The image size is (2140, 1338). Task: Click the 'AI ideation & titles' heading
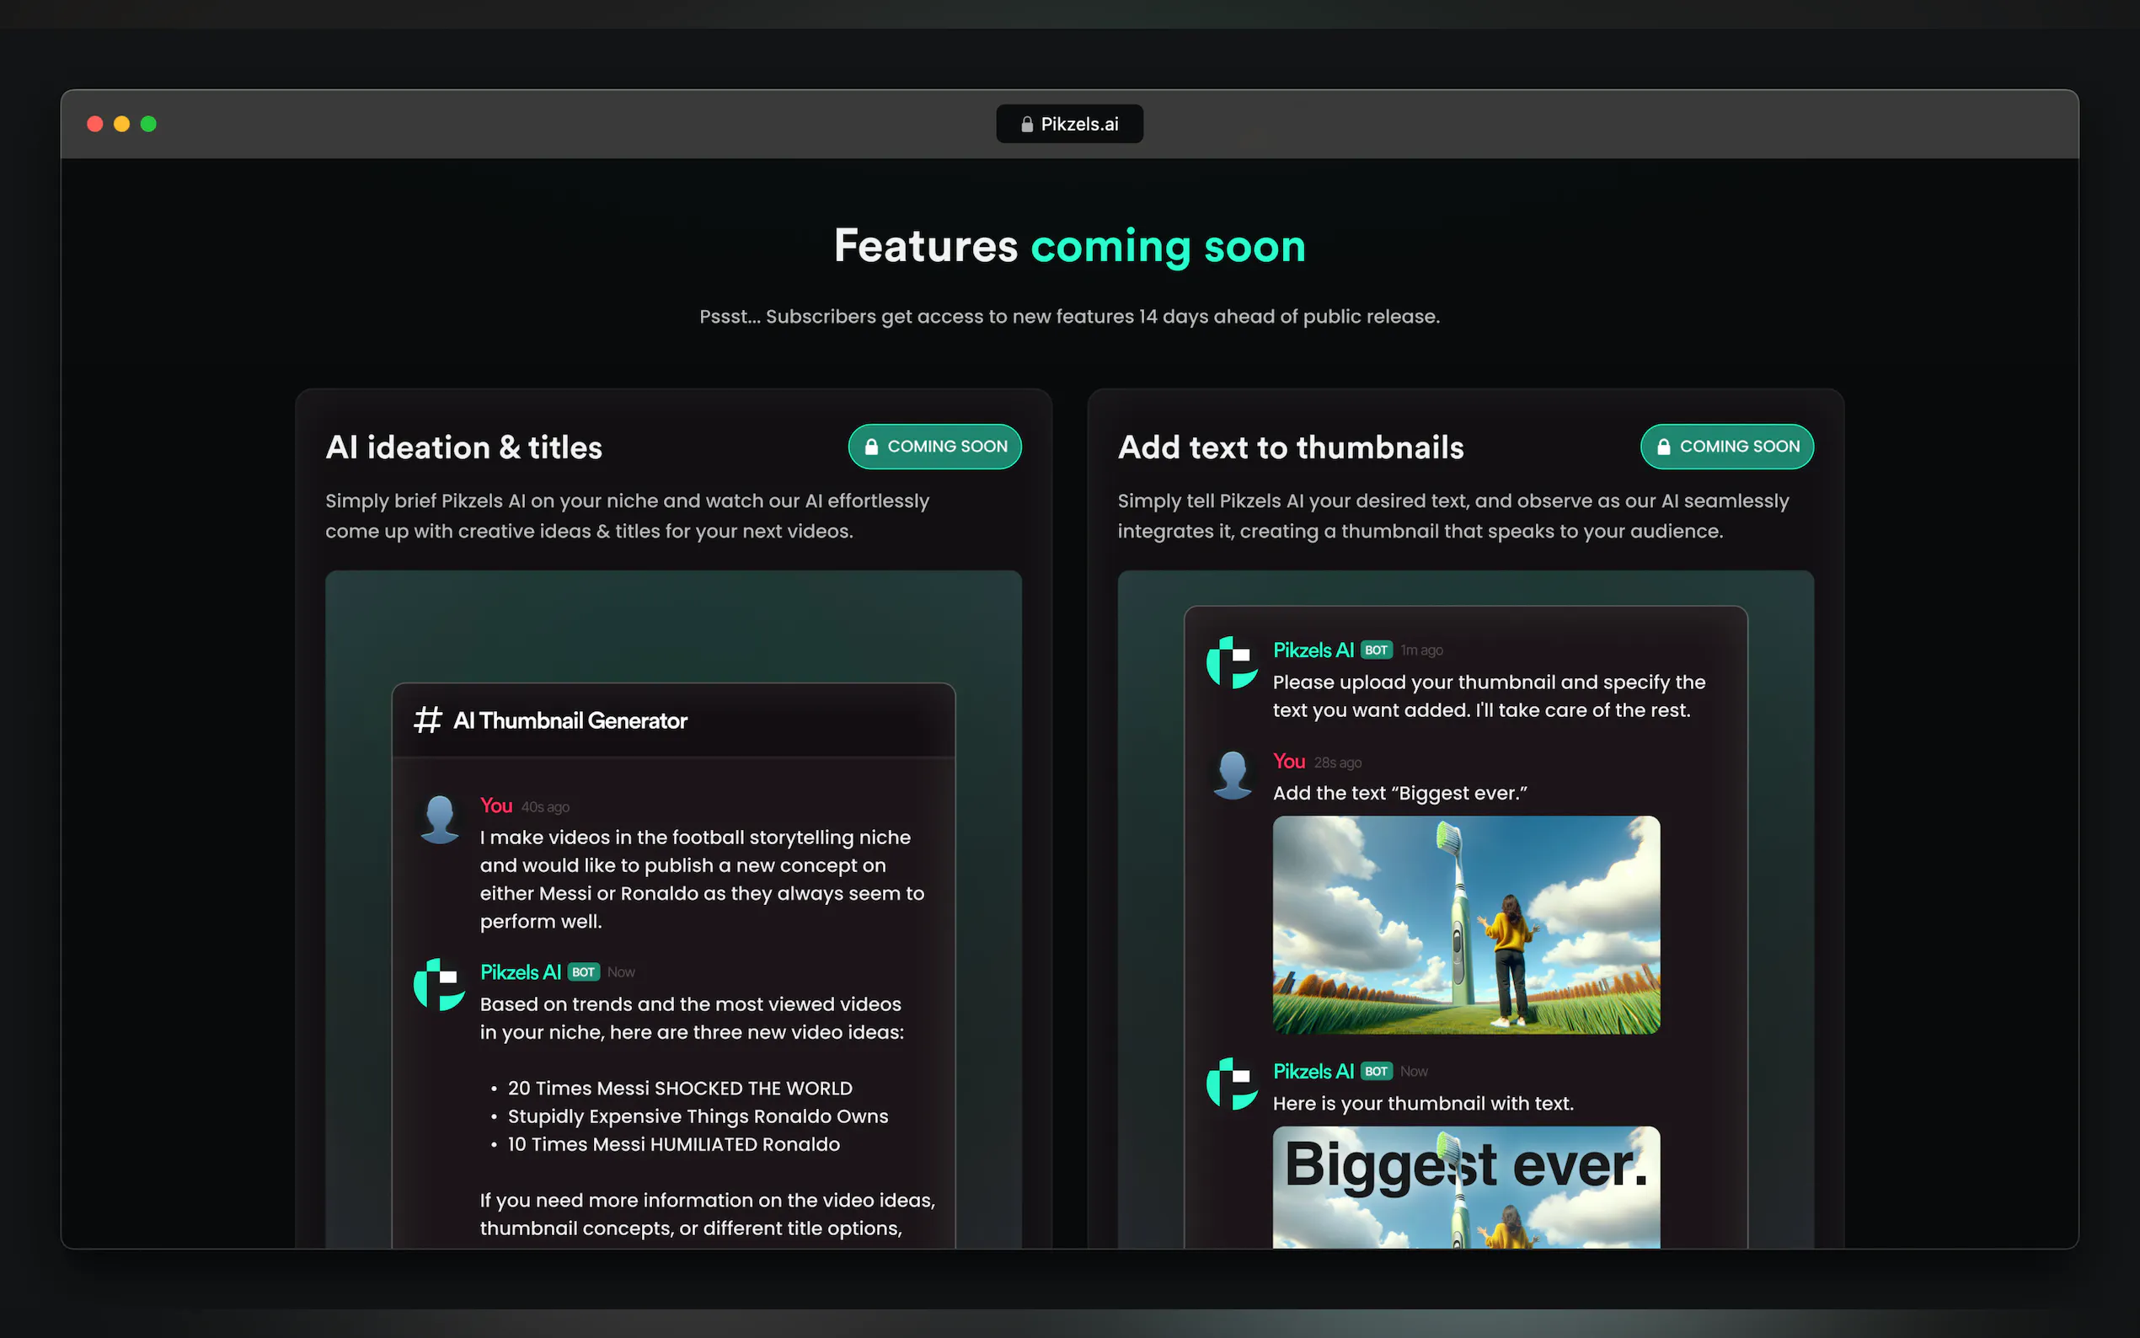pyautogui.click(x=463, y=447)
